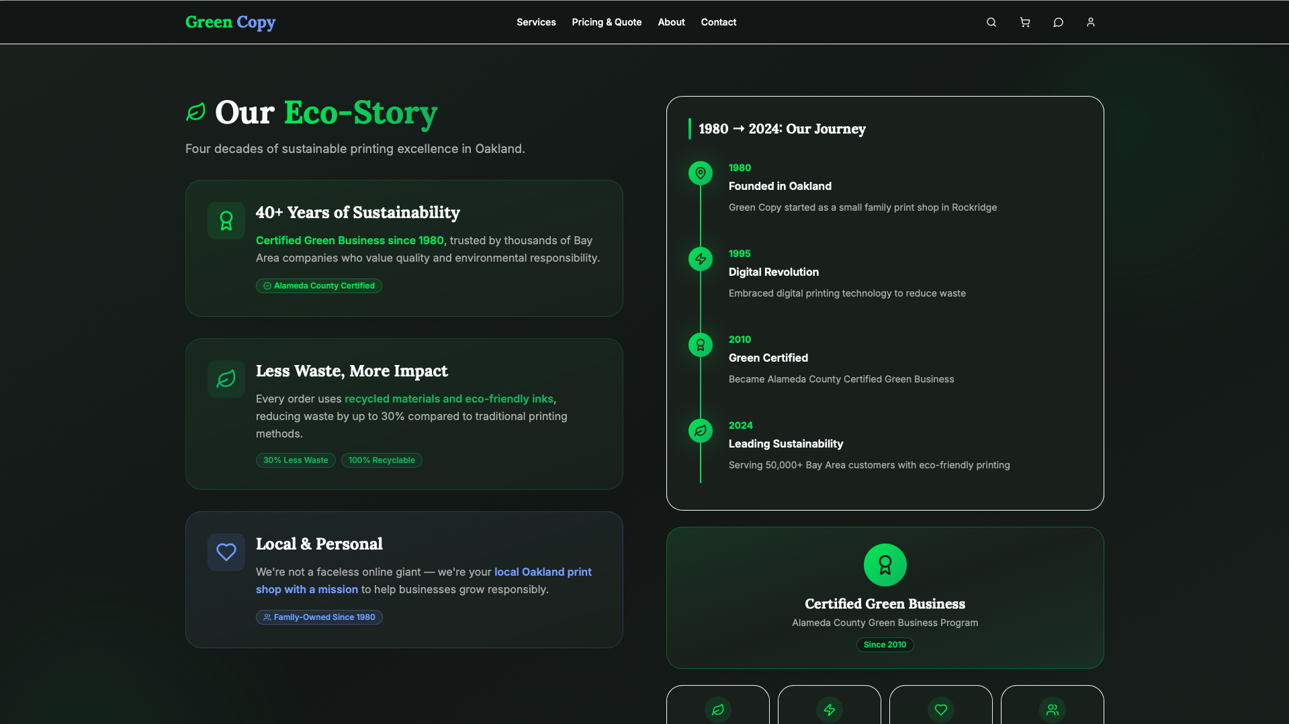Click the search icon in header

click(x=991, y=22)
